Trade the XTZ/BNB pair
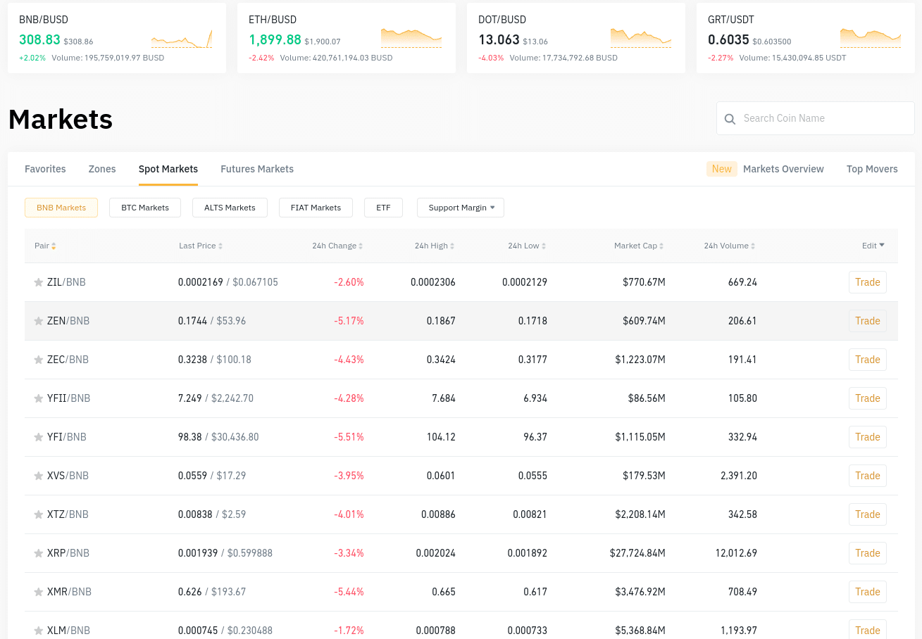The height and width of the screenshot is (639, 922). tap(868, 514)
